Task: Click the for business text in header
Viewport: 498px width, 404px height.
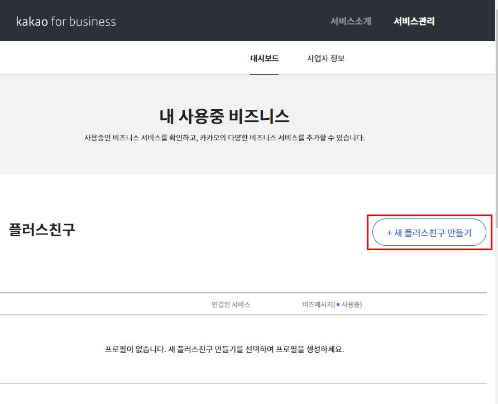Action: [83, 22]
